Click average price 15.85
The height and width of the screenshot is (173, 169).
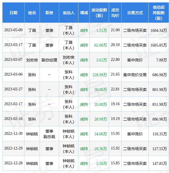[x=115, y=163]
